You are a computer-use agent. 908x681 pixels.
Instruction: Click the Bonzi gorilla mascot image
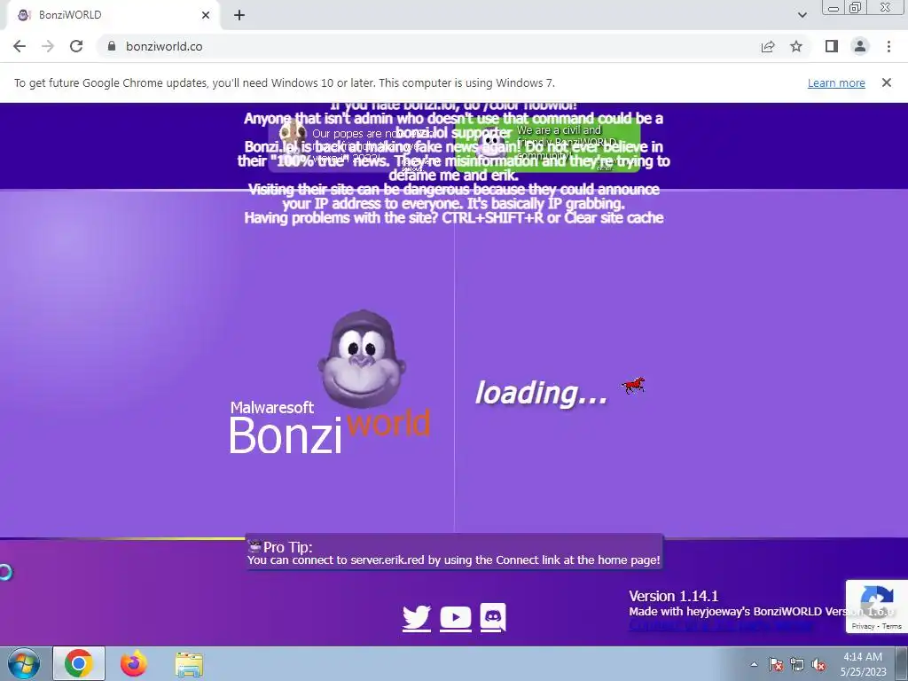tap(362, 358)
